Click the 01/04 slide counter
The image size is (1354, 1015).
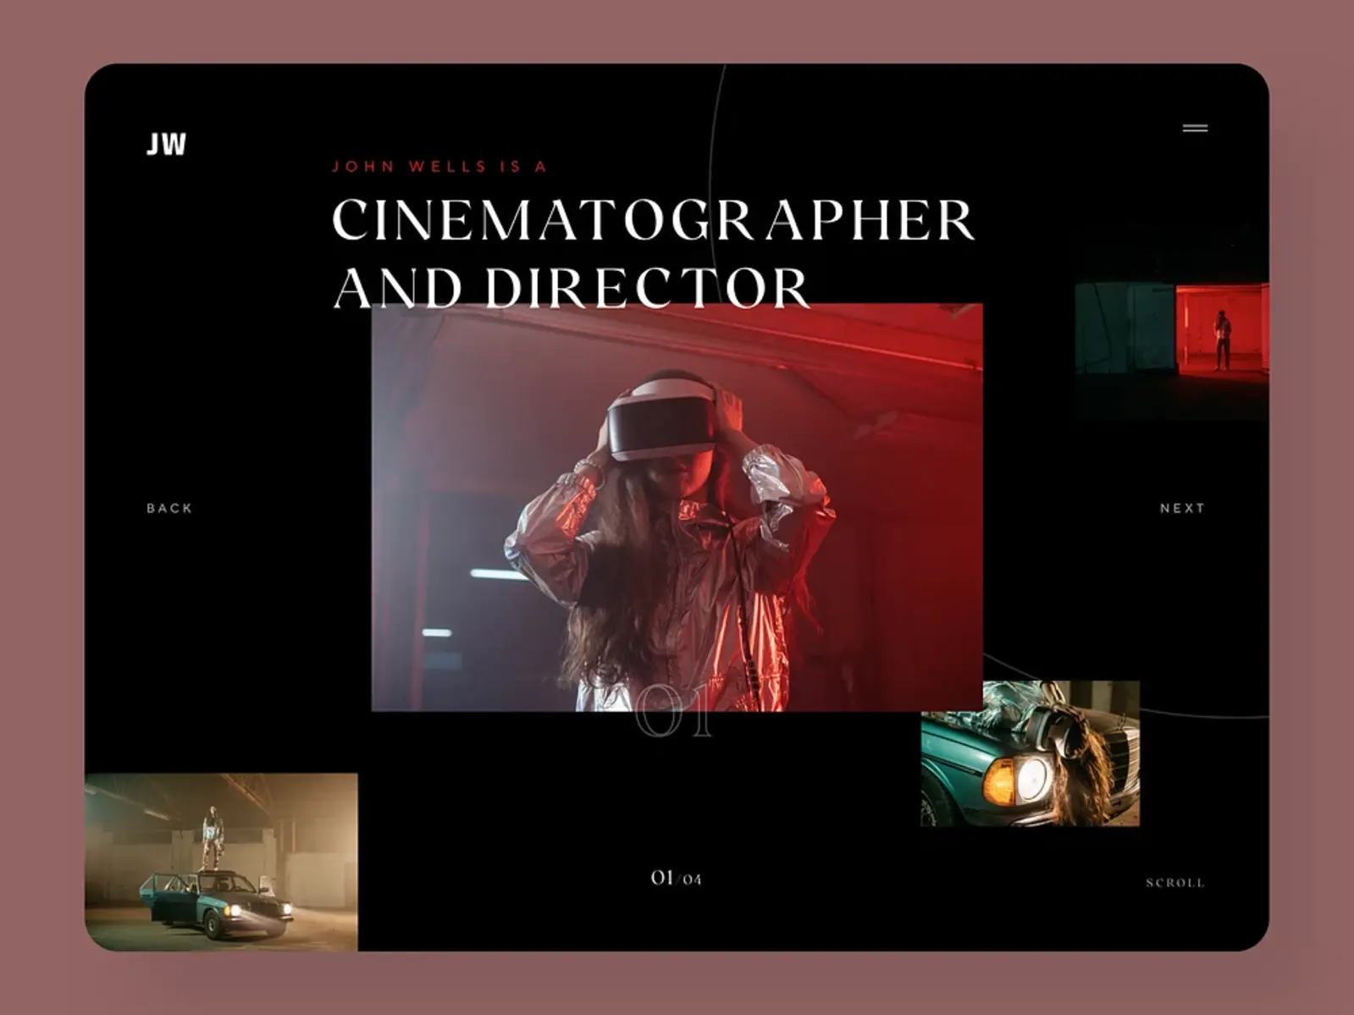(x=676, y=878)
